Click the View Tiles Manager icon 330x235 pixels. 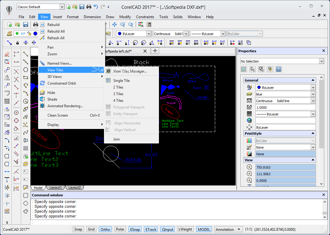coord(108,71)
